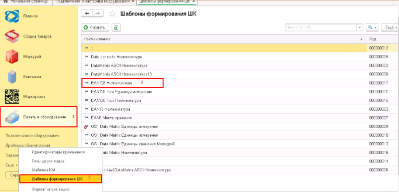Sort by the Код column header
This screenshot has width=399, height=192.
[383, 39]
